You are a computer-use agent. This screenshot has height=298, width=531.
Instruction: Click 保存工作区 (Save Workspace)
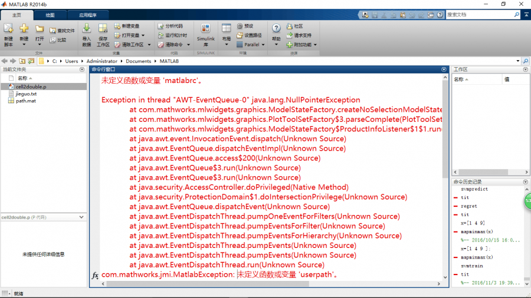(x=103, y=35)
